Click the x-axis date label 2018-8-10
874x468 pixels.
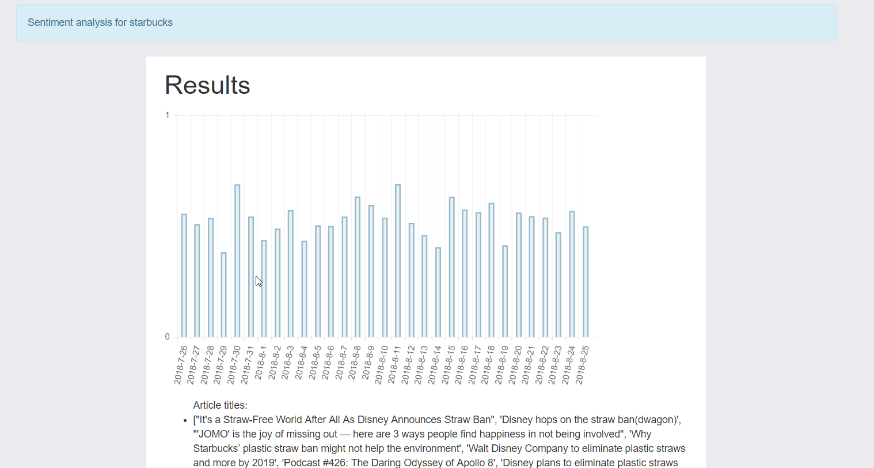point(381,365)
